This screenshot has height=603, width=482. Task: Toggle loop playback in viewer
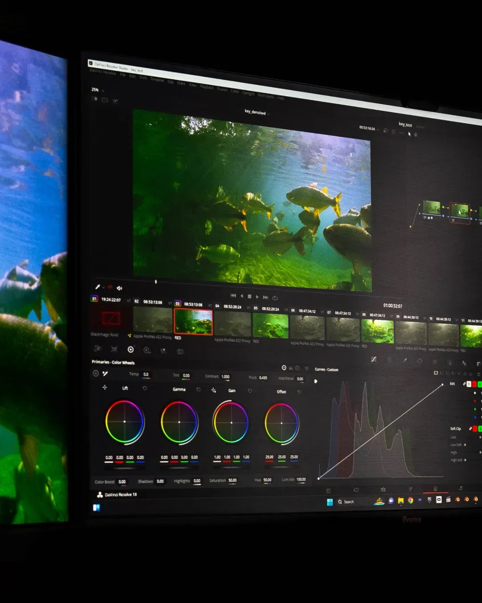coord(275,297)
